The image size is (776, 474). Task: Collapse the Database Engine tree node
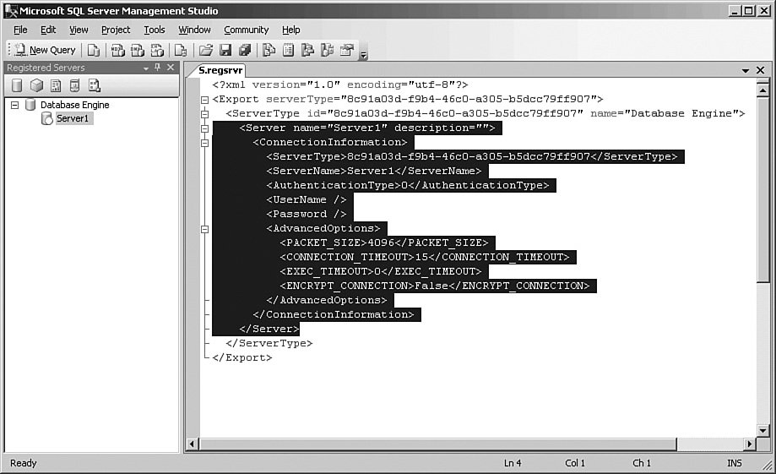coord(15,105)
